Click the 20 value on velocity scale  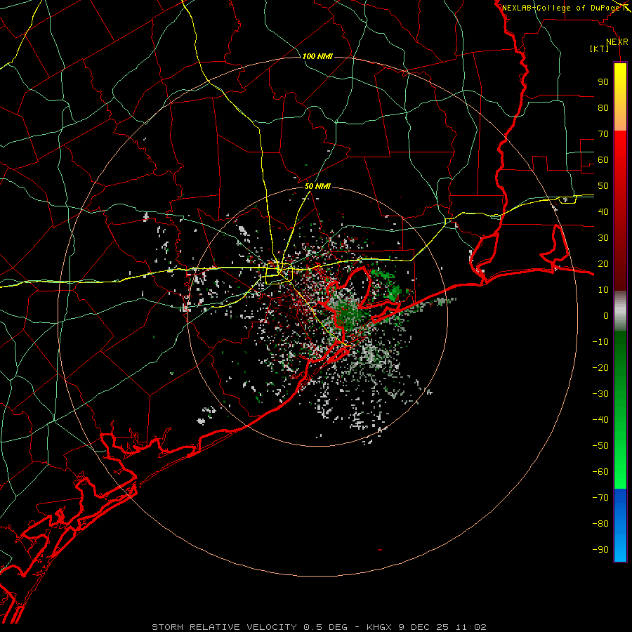pyautogui.click(x=603, y=263)
